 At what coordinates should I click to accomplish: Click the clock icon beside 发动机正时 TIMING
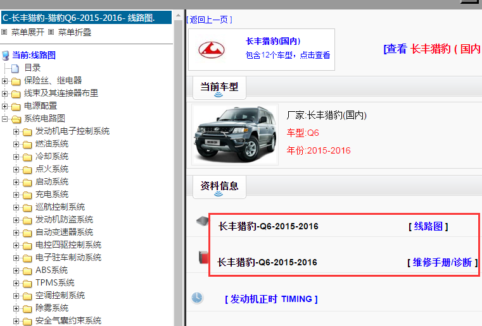197,298
